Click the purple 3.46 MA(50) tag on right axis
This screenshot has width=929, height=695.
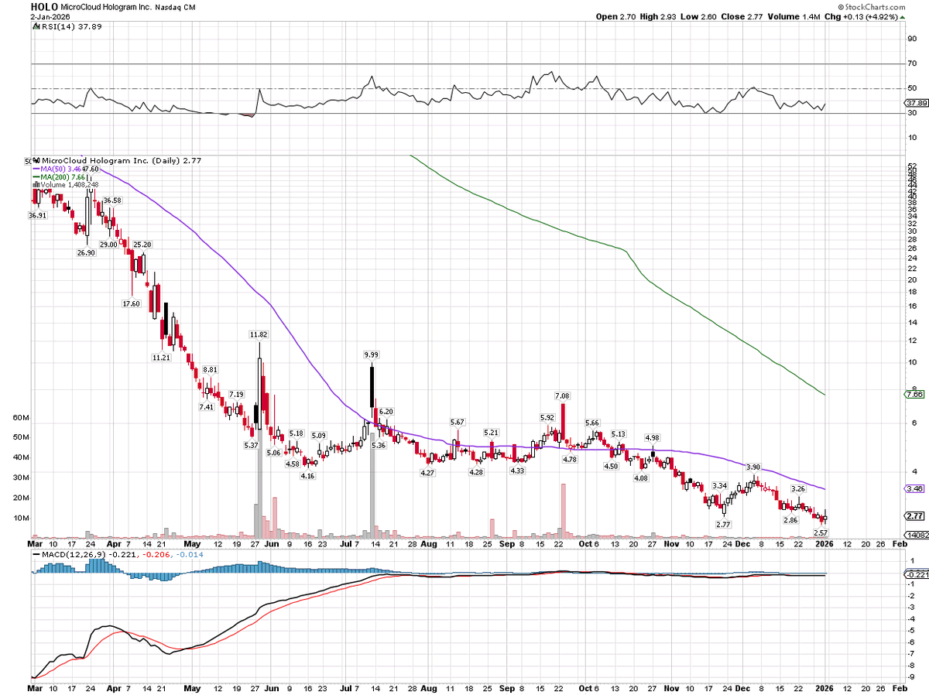[x=915, y=489]
